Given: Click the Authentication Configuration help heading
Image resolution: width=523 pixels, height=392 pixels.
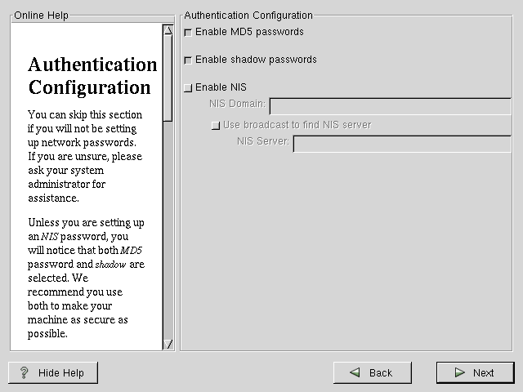Looking at the screenshot, I should click(92, 76).
